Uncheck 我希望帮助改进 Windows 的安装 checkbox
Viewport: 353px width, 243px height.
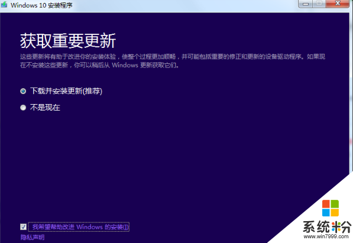pos(23,226)
